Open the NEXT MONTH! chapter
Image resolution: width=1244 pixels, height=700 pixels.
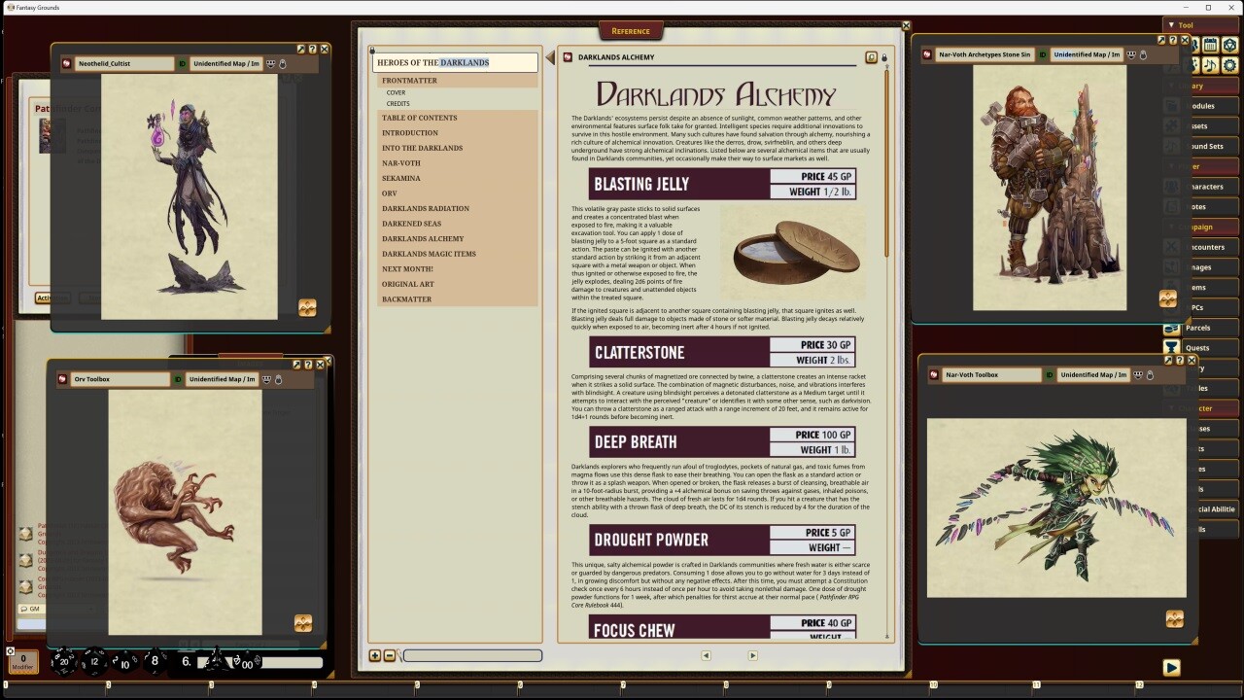[x=407, y=268]
